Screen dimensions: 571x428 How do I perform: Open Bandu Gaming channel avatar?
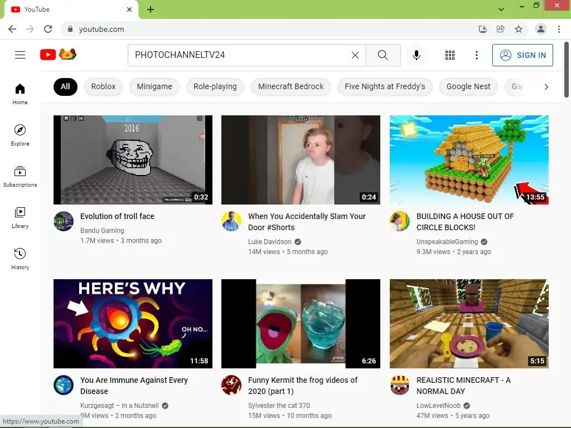[64, 221]
